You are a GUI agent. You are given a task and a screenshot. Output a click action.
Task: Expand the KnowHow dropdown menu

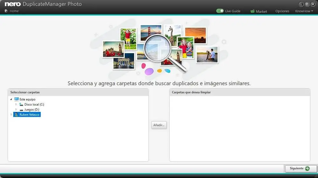[304, 11]
